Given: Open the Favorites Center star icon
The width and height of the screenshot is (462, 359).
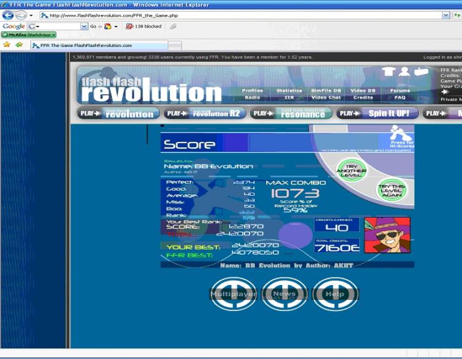Looking at the screenshot, I should [7, 44].
